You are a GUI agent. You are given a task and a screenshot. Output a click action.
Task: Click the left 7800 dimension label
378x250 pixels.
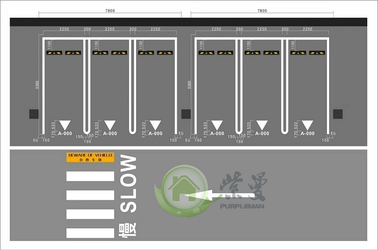tap(110, 10)
